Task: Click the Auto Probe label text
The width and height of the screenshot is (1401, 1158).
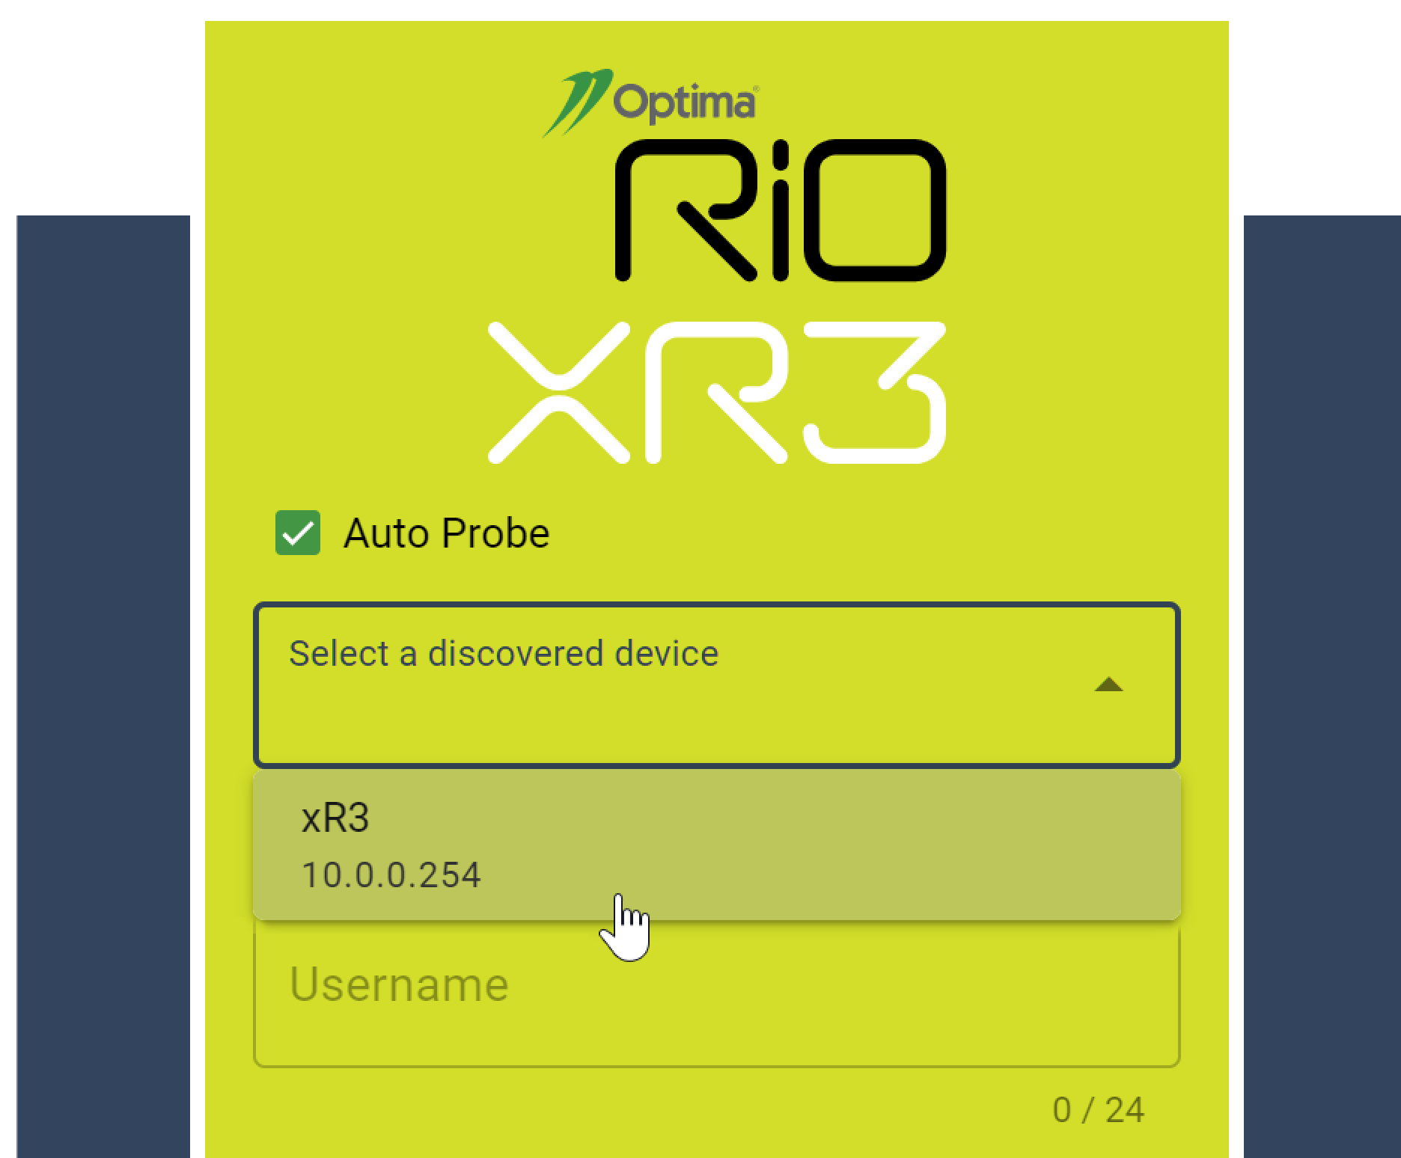Action: pos(447,533)
